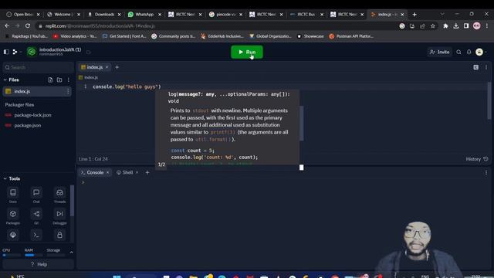The width and height of the screenshot is (494, 278).
Task: Open the diamond-shaped tool icon
Action: (x=13, y=235)
